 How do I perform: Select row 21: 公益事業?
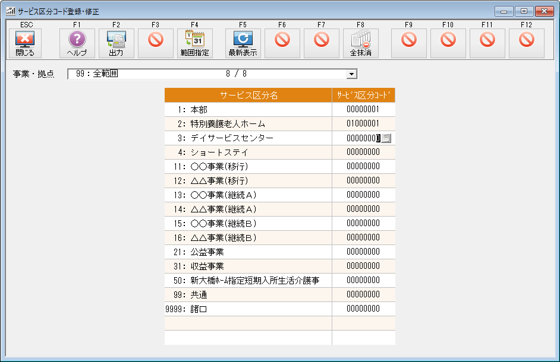pyautogui.click(x=248, y=252)
